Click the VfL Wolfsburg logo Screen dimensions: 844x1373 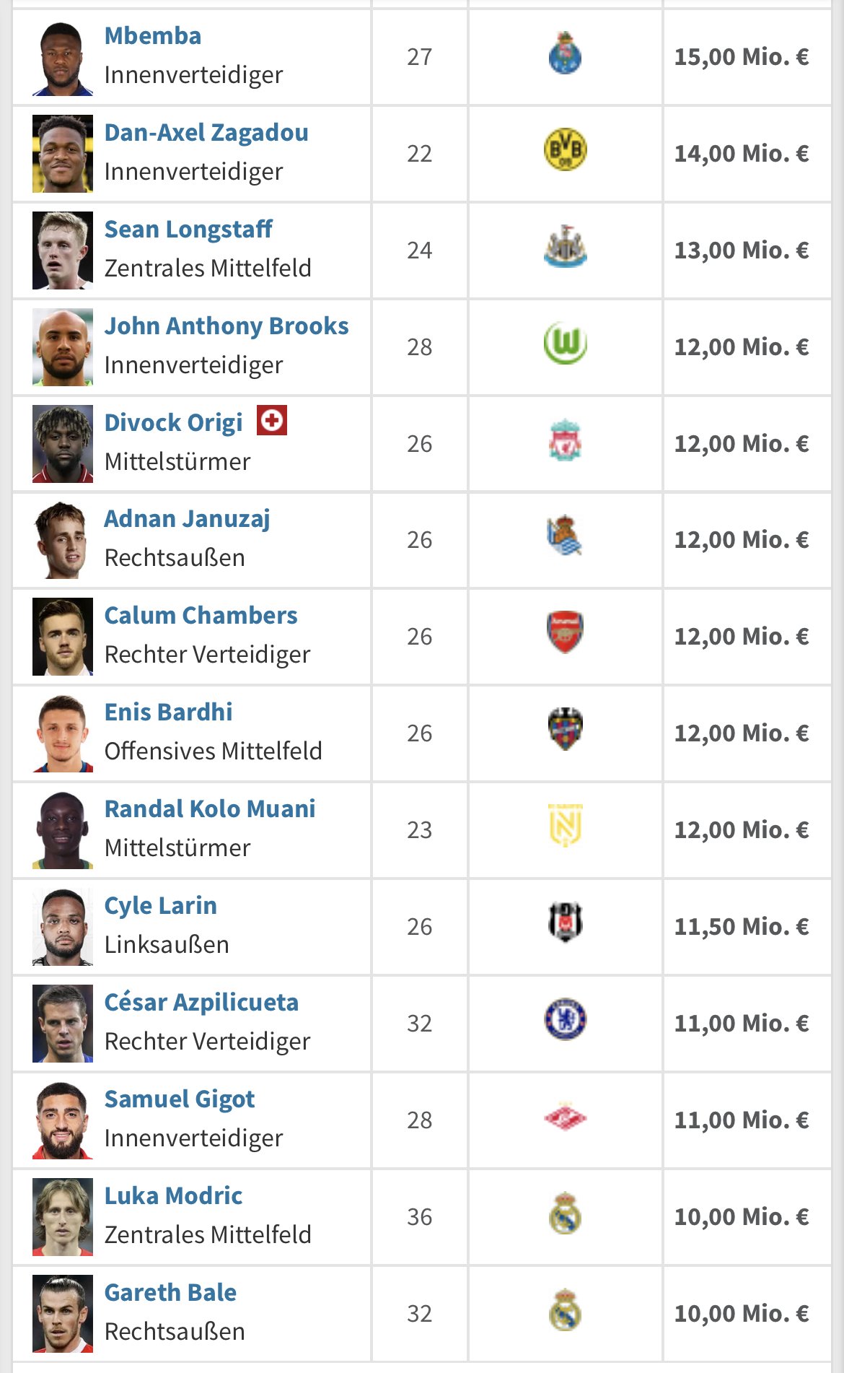(x=565, y=344)
